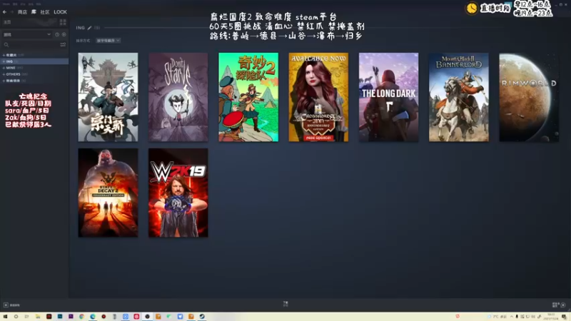
Task: Show hidden tray icons chevron
Action: tap(512, 317)
